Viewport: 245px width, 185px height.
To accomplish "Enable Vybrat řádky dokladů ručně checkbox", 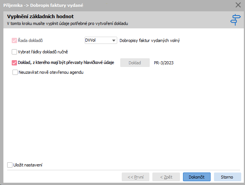I will [x=14, y=52].
